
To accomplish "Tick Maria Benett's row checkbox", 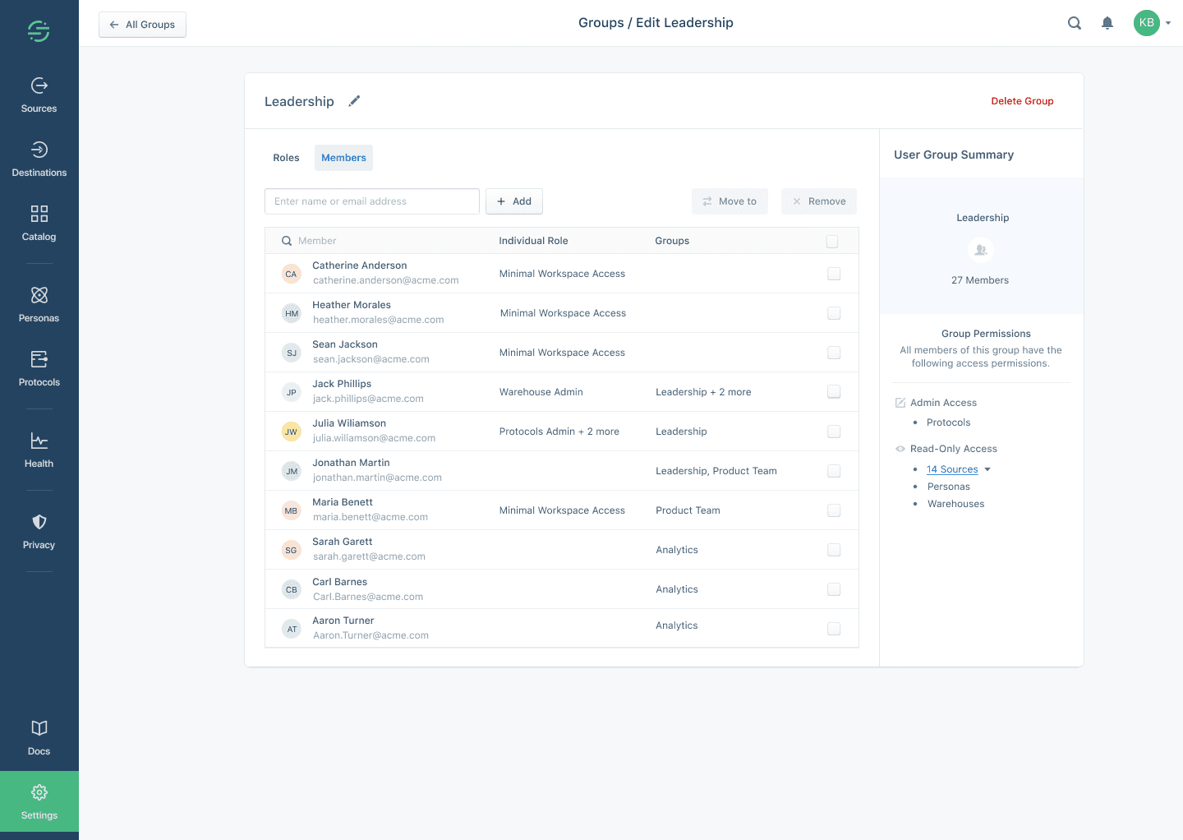I will click(834, 510).
